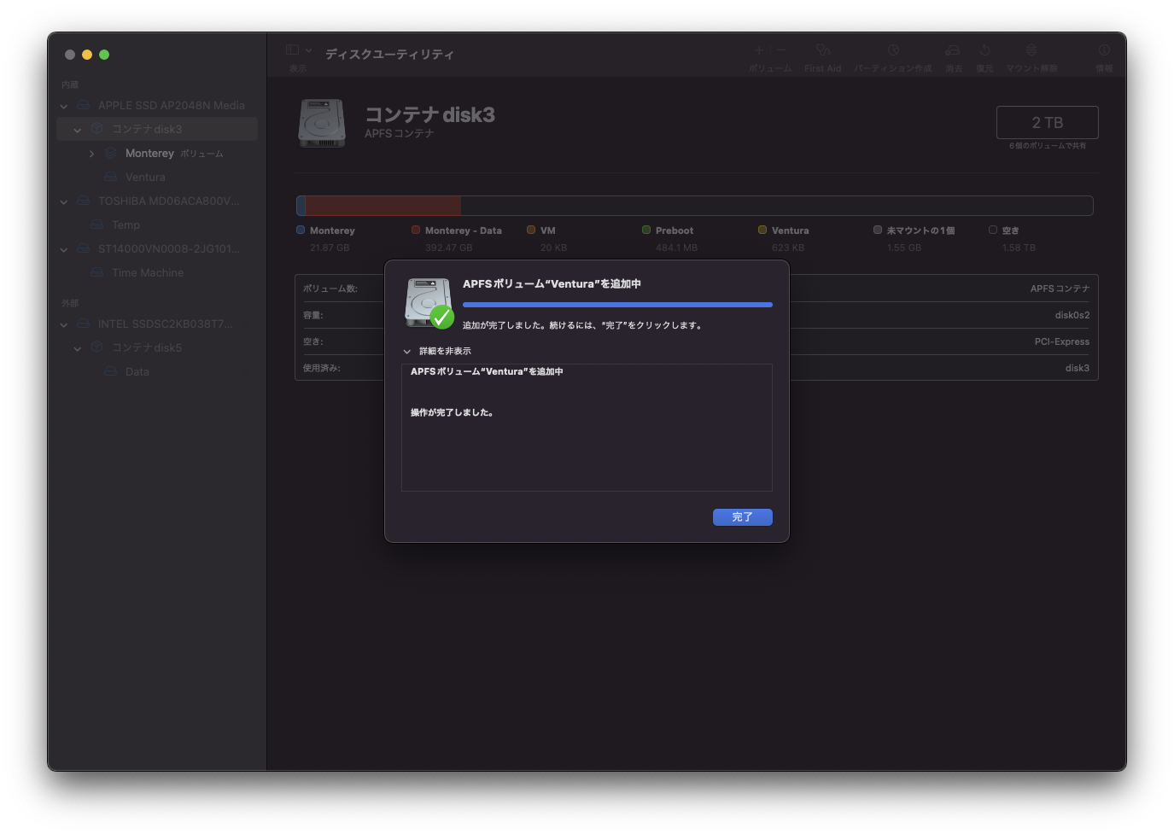Click the large コンテナ disk3 drive image
The height and width of the screenshot is (834, 1174).
coord(322,124)
